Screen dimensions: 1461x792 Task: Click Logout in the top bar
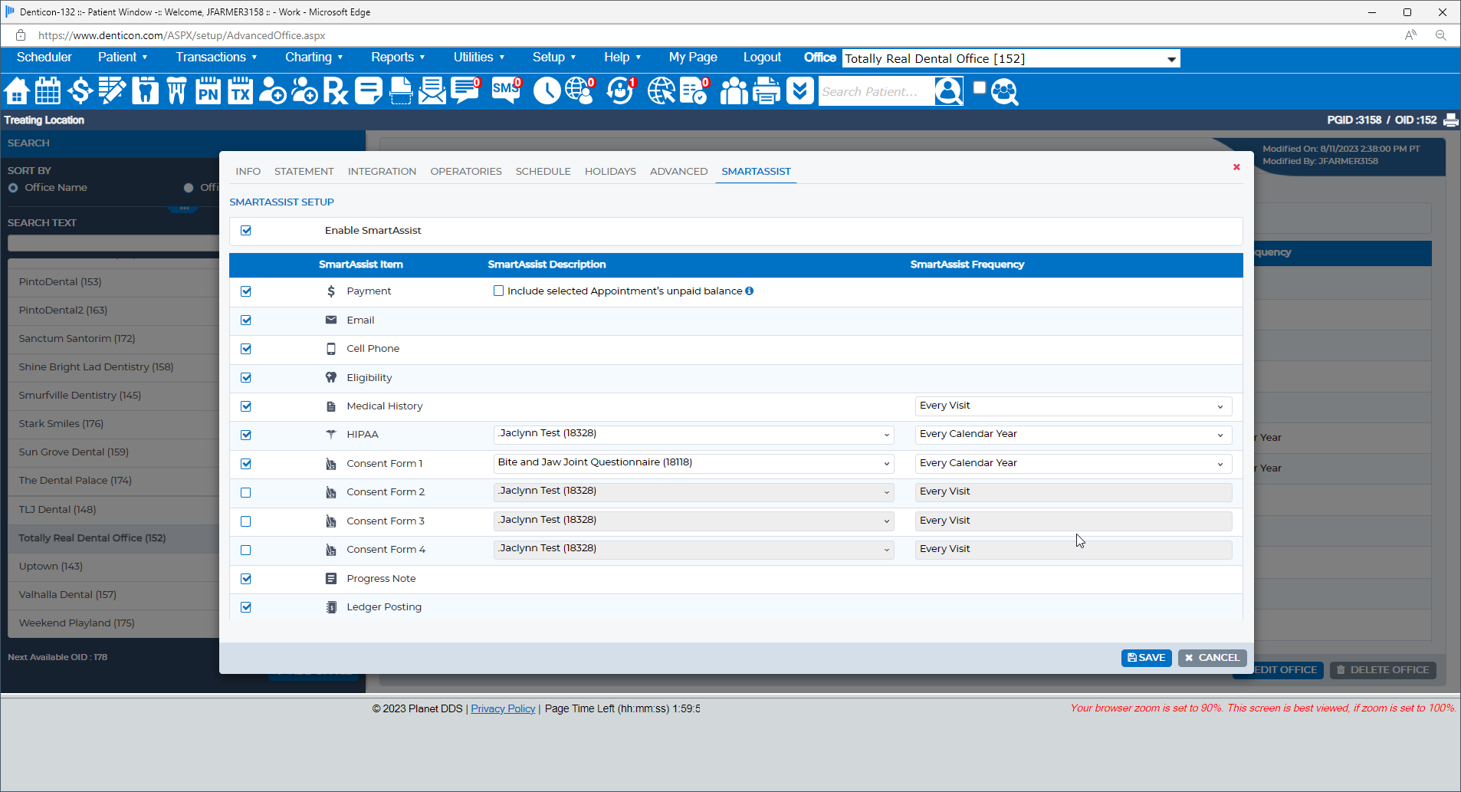762,58
